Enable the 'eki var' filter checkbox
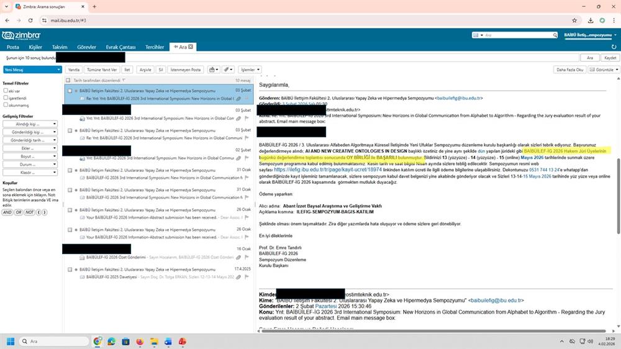Screen dimensions: 621x349 tap(6, 91)
